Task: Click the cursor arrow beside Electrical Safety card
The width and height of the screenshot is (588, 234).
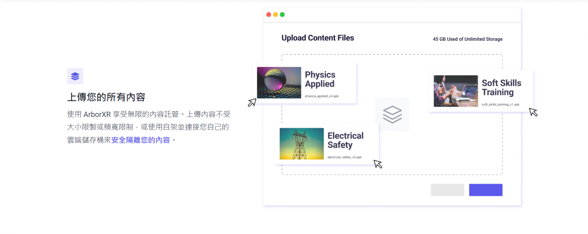Action: [x=378, y=164]
